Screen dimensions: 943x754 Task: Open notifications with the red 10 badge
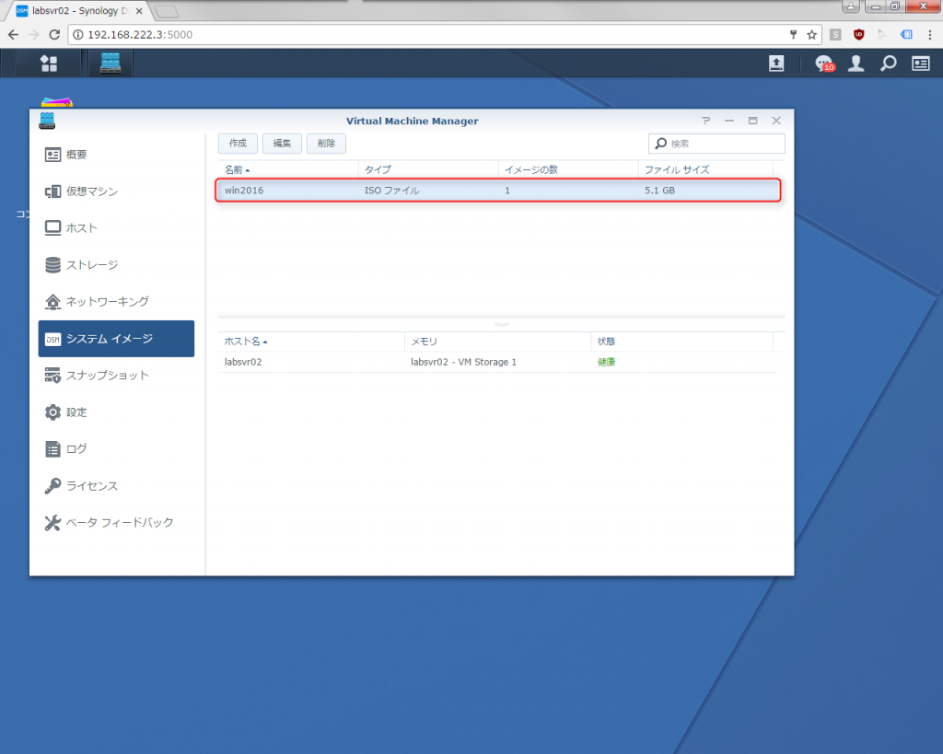point(824,64)
